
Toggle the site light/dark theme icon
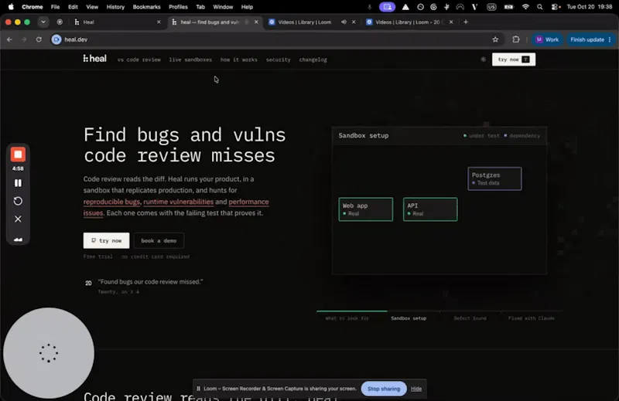[x=483, y=59]
